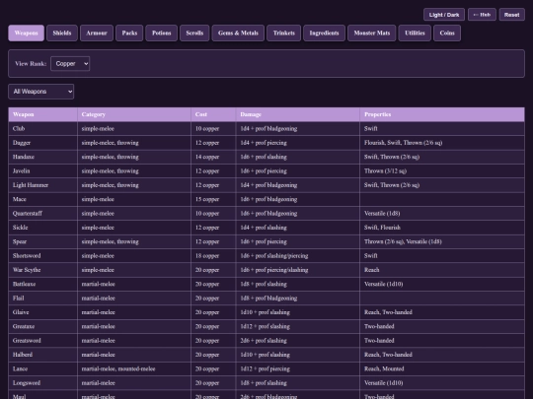Select the Spear weapon name

pyautogui.click(x=20, y=241)
